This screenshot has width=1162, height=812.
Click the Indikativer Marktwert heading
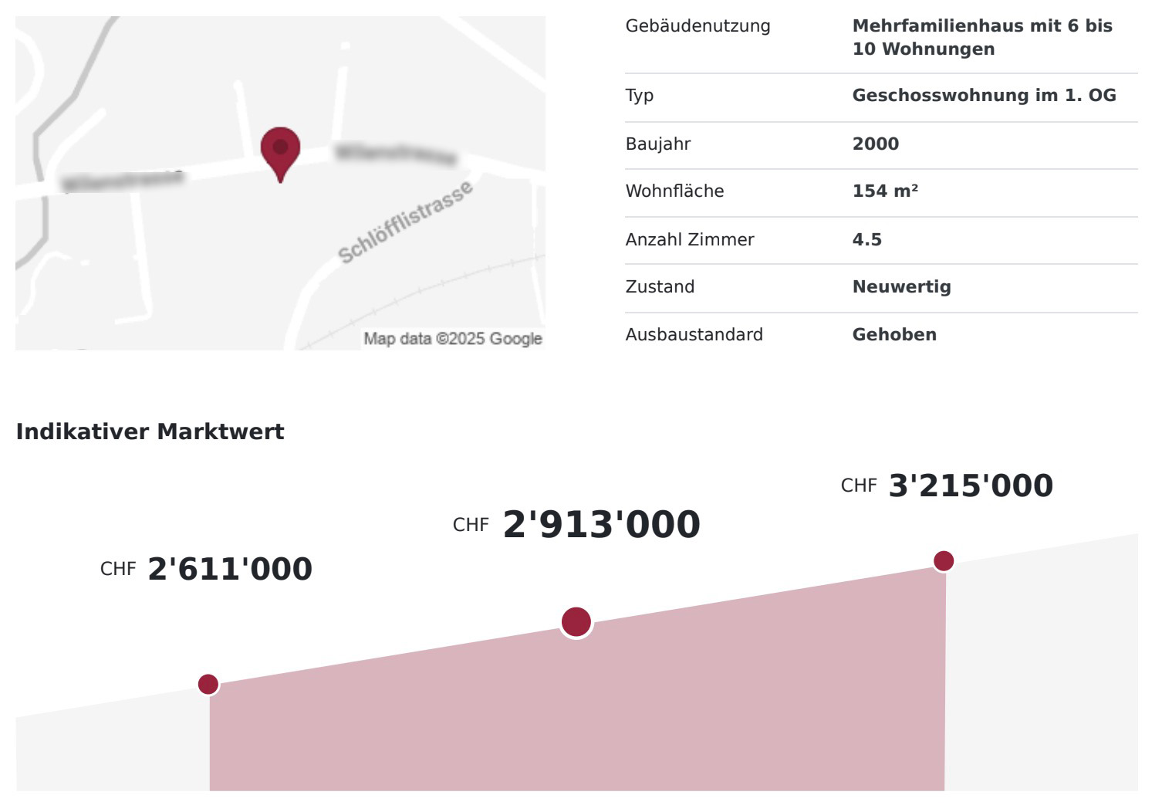[150, 431]
